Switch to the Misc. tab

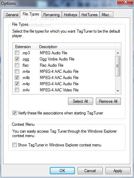coord(106,15)
